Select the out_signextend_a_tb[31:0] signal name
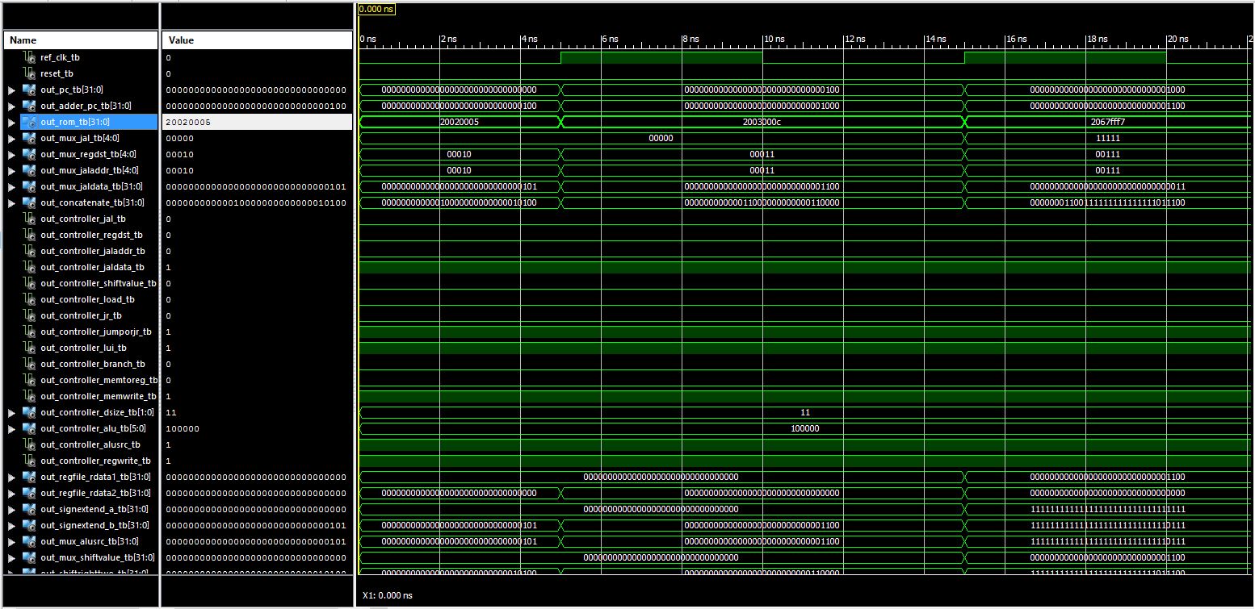Screen dimensions: 1255x609 [x=94, y=509]
